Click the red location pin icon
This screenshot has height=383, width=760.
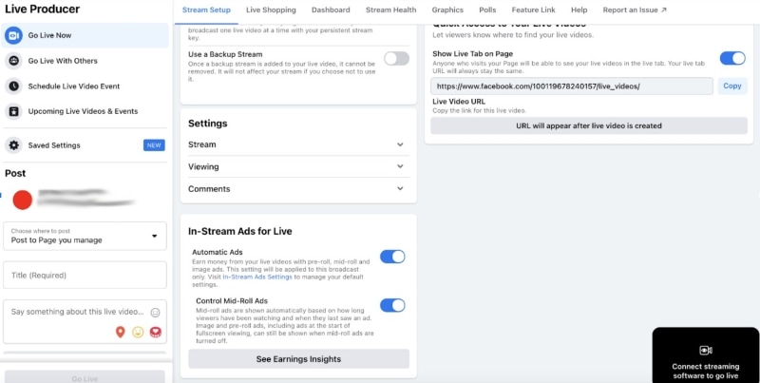coord(121,332)
